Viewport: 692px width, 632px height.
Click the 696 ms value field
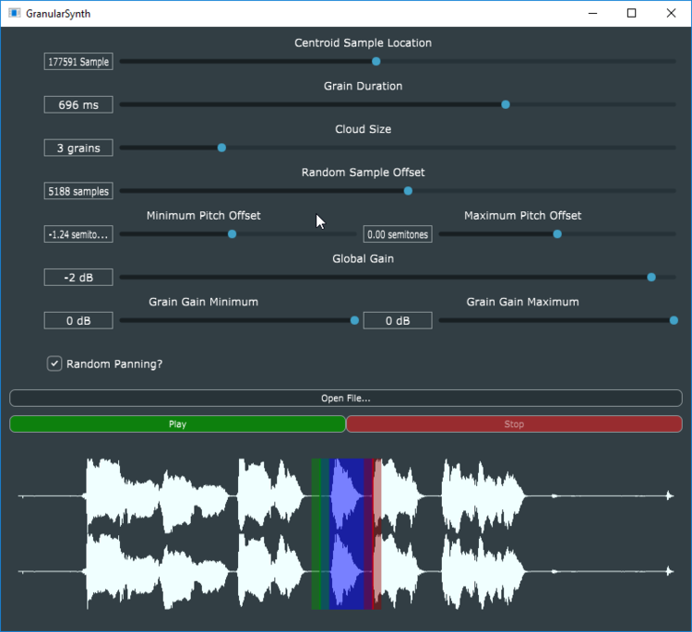pos(78,104)
